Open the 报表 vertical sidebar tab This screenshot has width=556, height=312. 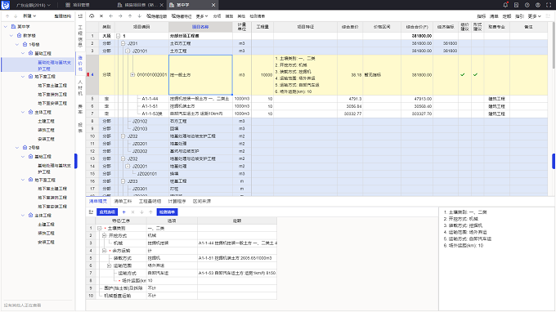[80, 128]
